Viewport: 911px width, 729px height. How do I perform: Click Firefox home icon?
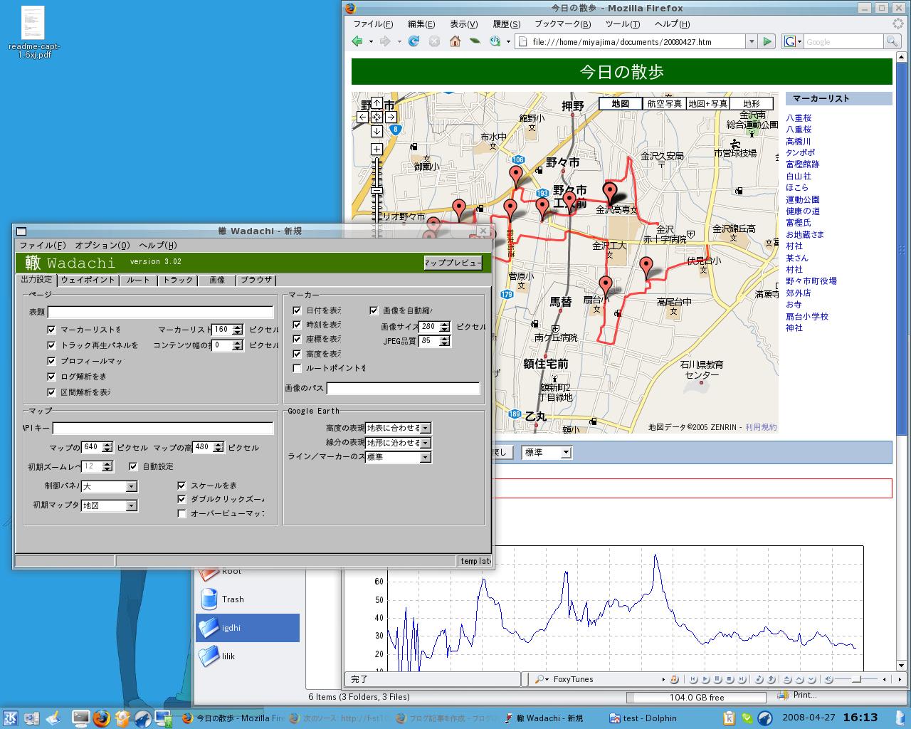(455, 41)
